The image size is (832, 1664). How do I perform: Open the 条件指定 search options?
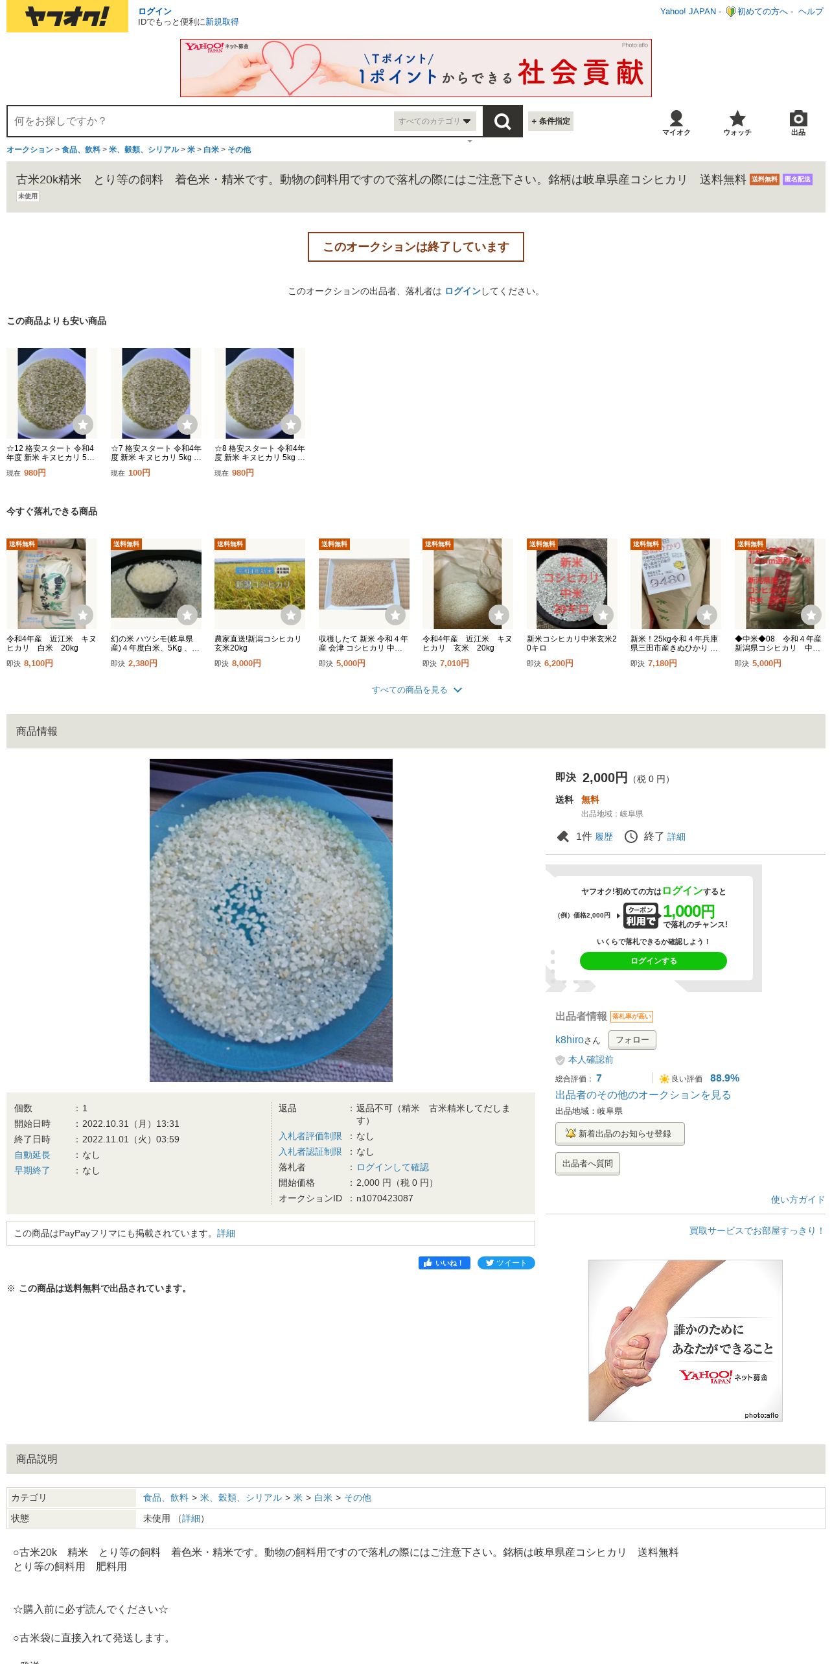click(551, 121)
